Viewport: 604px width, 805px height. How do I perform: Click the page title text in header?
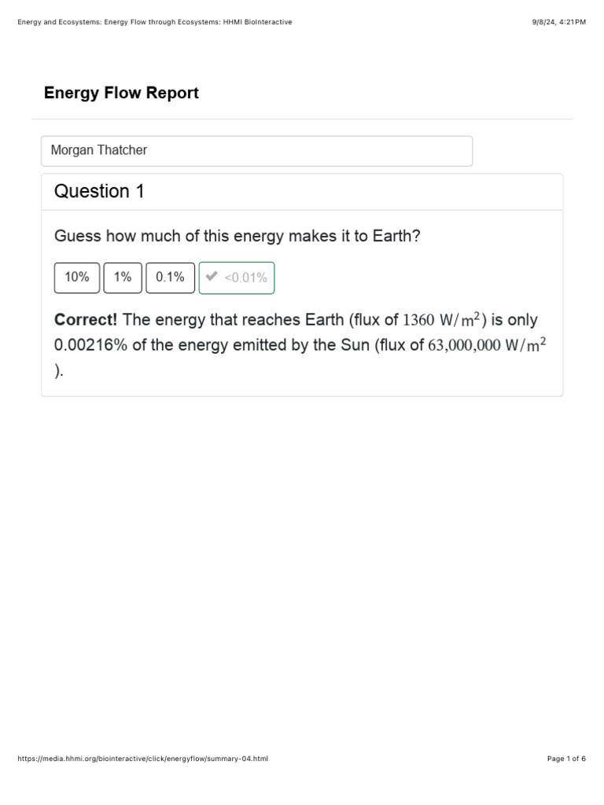click(x=155, y=22)
